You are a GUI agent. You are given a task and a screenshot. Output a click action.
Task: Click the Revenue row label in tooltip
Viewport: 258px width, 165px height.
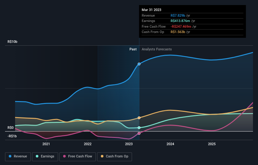[148, 15]
